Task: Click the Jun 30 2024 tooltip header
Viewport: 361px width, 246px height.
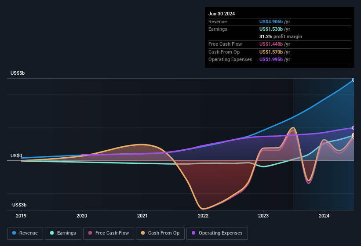Action: pyautogui.click(x=222, y=14)
